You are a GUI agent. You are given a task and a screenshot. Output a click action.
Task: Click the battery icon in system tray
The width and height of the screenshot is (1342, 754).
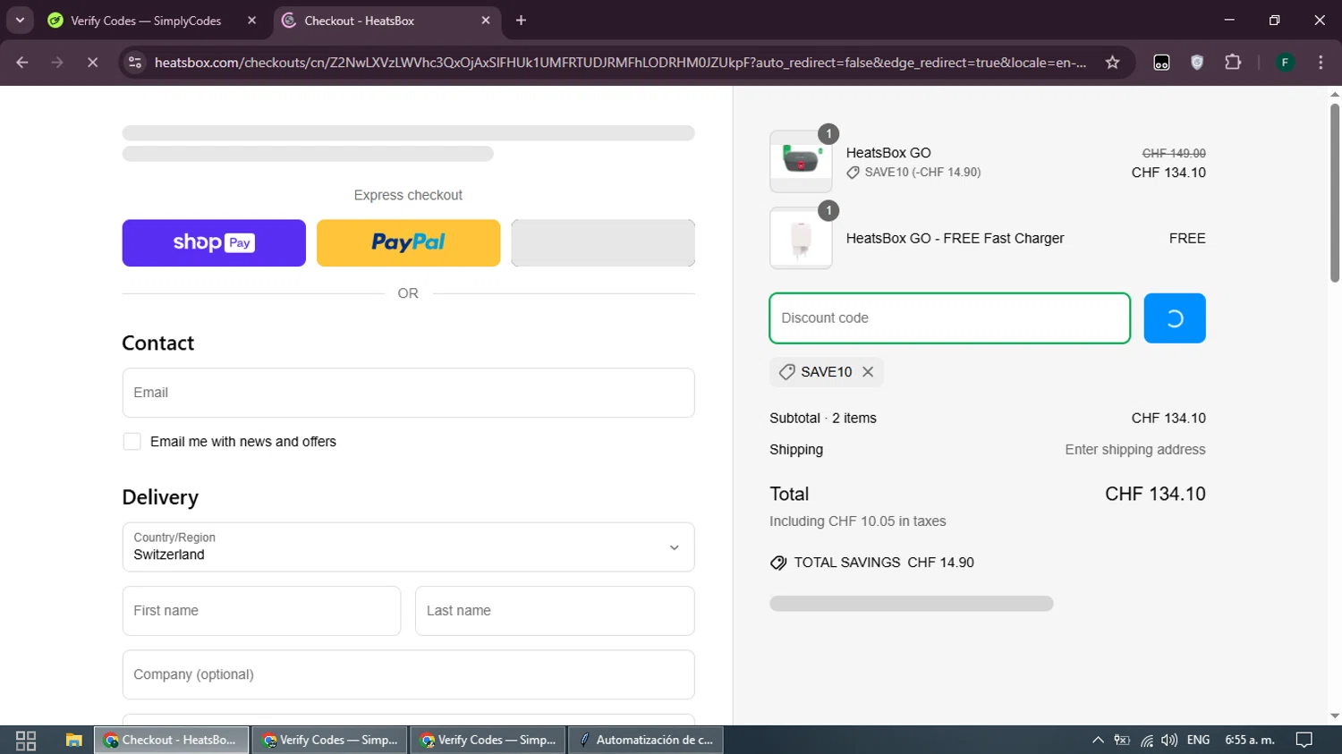(x=1122, y=741)
